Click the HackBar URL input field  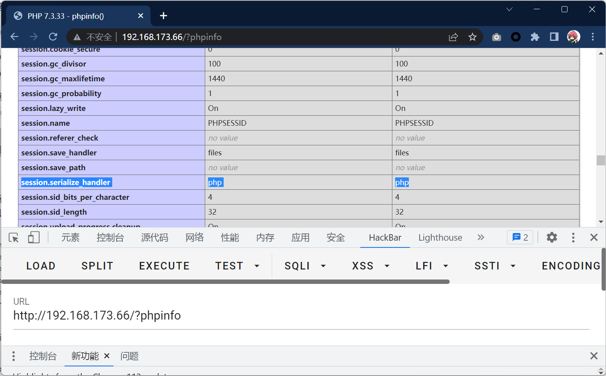tap(301, 316)
